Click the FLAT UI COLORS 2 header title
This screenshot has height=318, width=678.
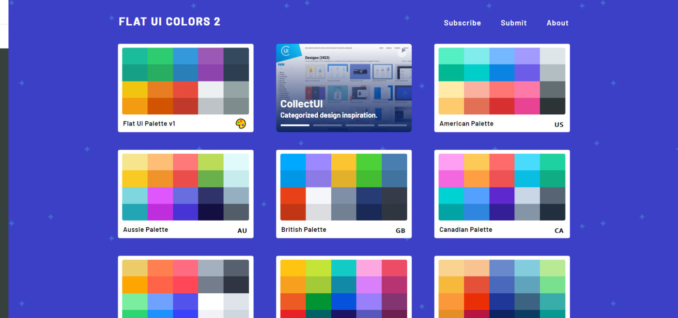tap(169, 21)
